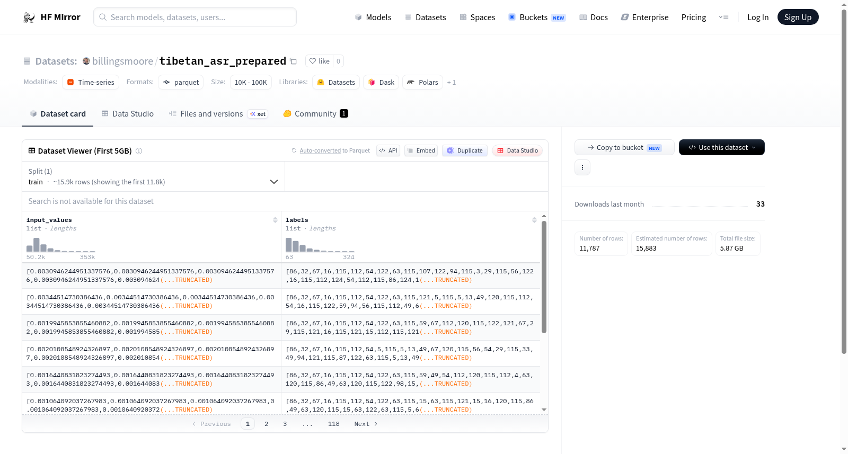848x454 pixels.
Task: Open the three-dot more options button
Action: [x=582, y=167]
